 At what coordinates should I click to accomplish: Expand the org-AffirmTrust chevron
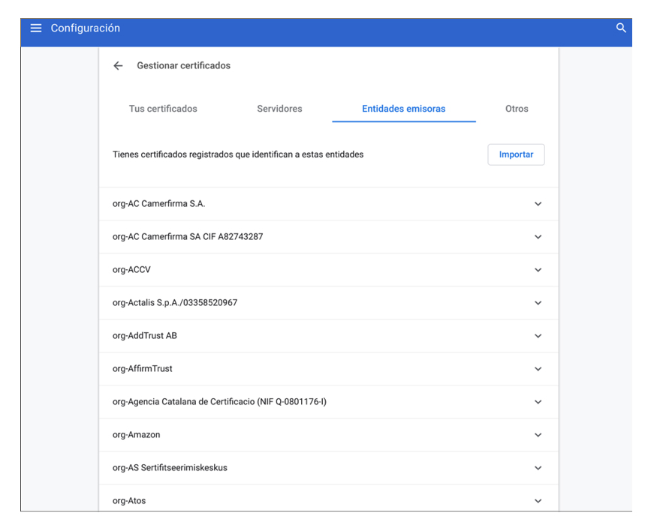coord(538,369)
